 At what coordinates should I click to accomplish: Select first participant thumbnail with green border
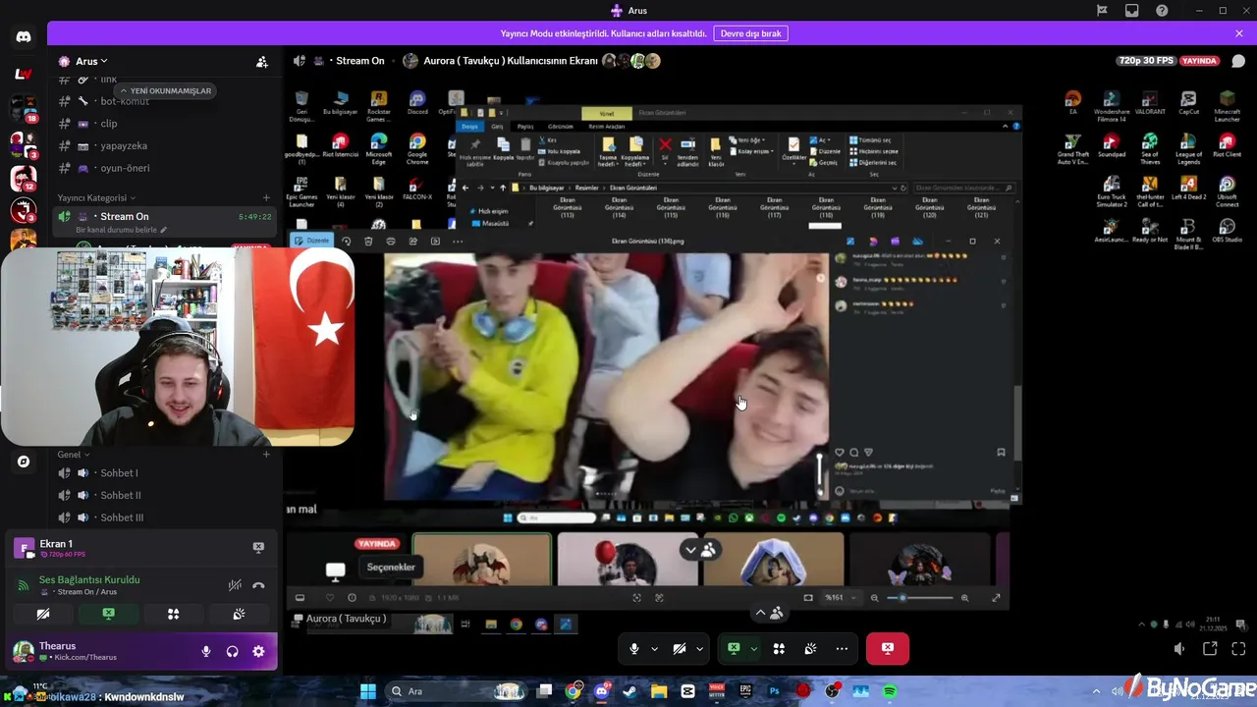[481, 560]
